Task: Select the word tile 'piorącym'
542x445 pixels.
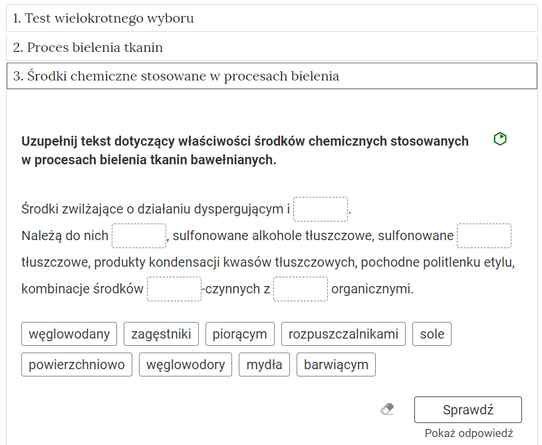Action: (x=241, y=333)
